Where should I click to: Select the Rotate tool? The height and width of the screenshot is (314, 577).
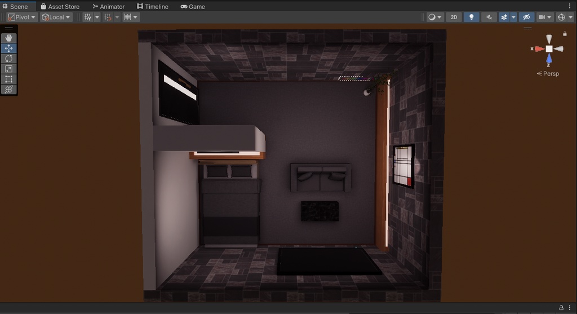[9, 59]
